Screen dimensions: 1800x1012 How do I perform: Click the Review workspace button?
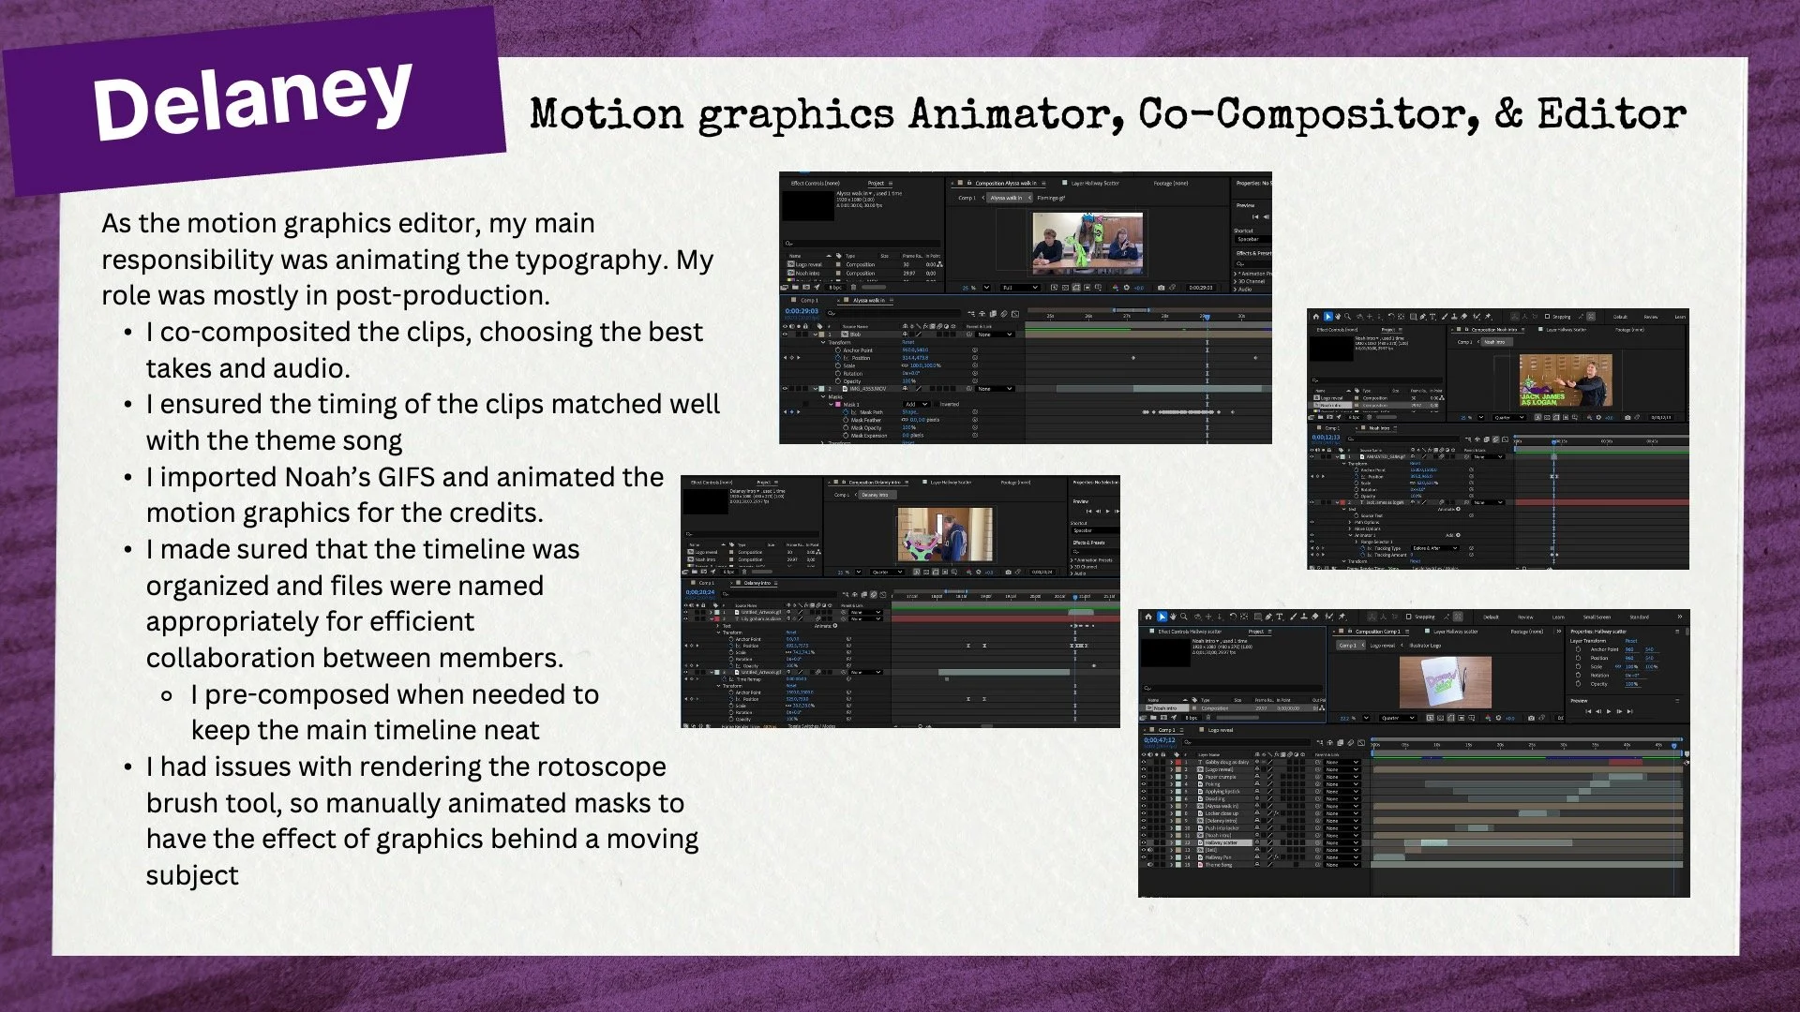(x=1525, y=617)
